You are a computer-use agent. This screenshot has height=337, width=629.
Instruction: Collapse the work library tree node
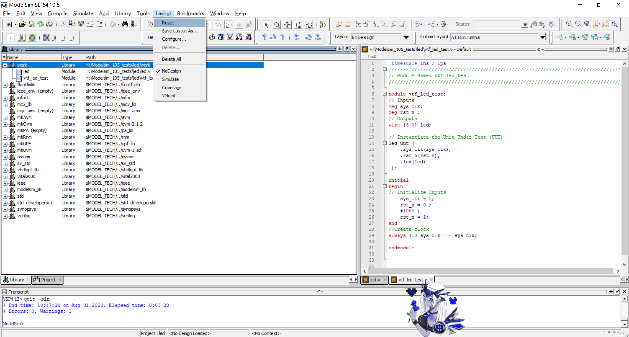click(5, 65)
